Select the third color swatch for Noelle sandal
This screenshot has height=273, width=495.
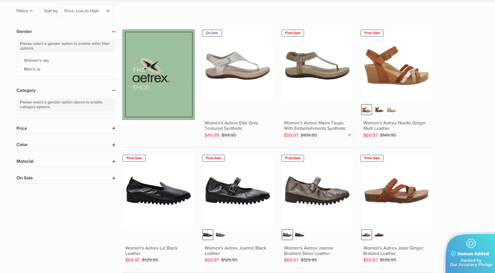(x=391, y=110)
